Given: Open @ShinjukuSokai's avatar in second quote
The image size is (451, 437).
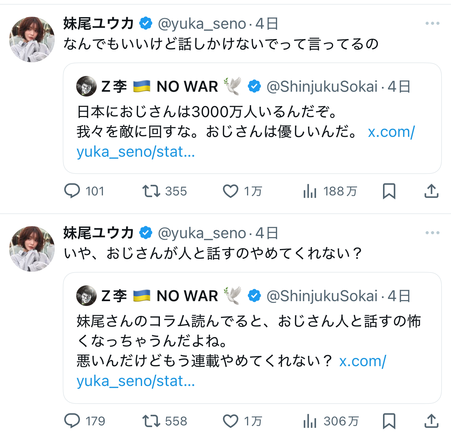Looking at the screenshot, I should 86,295.
